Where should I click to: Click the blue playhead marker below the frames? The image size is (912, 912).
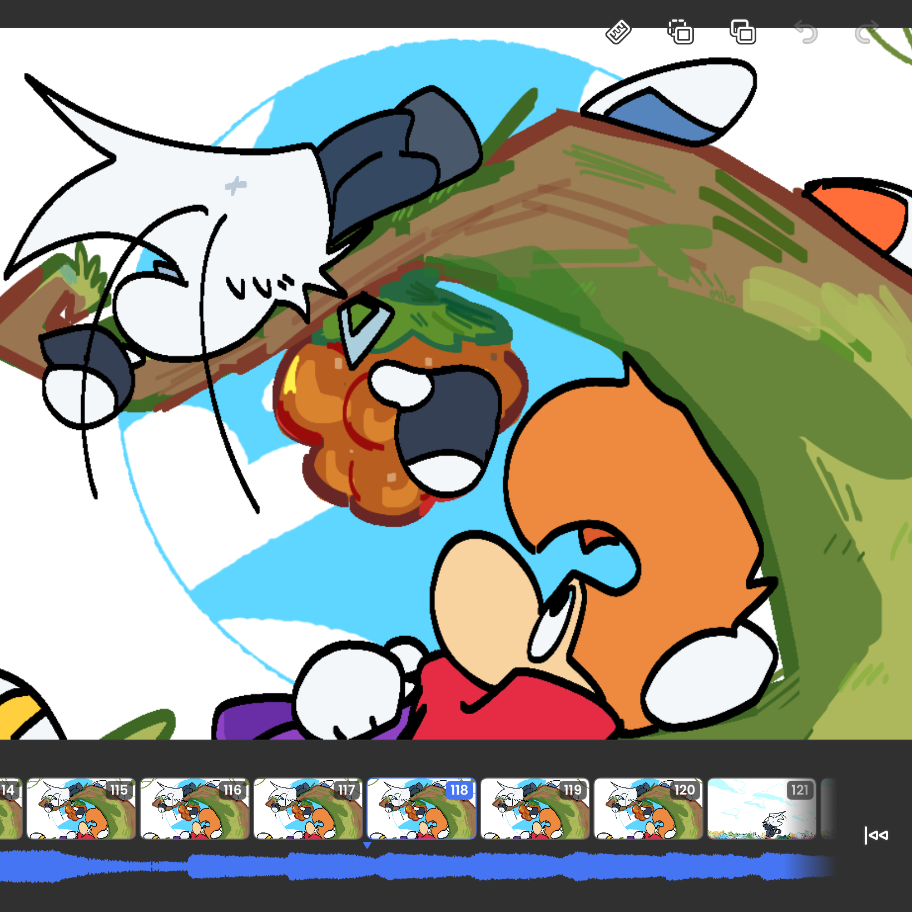click(x=367, y=845)
